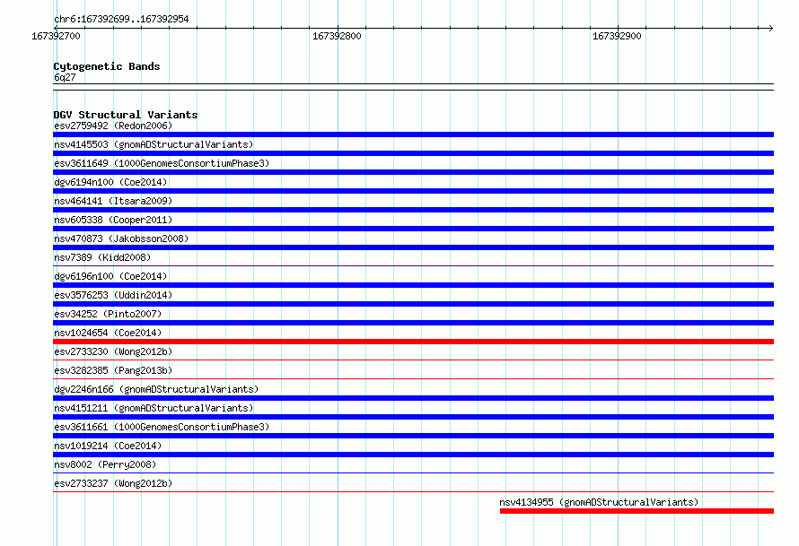Click blue bar beneath dgv6194n100 (Coe2014)
799x546 pixels.
tap(413, 191)
